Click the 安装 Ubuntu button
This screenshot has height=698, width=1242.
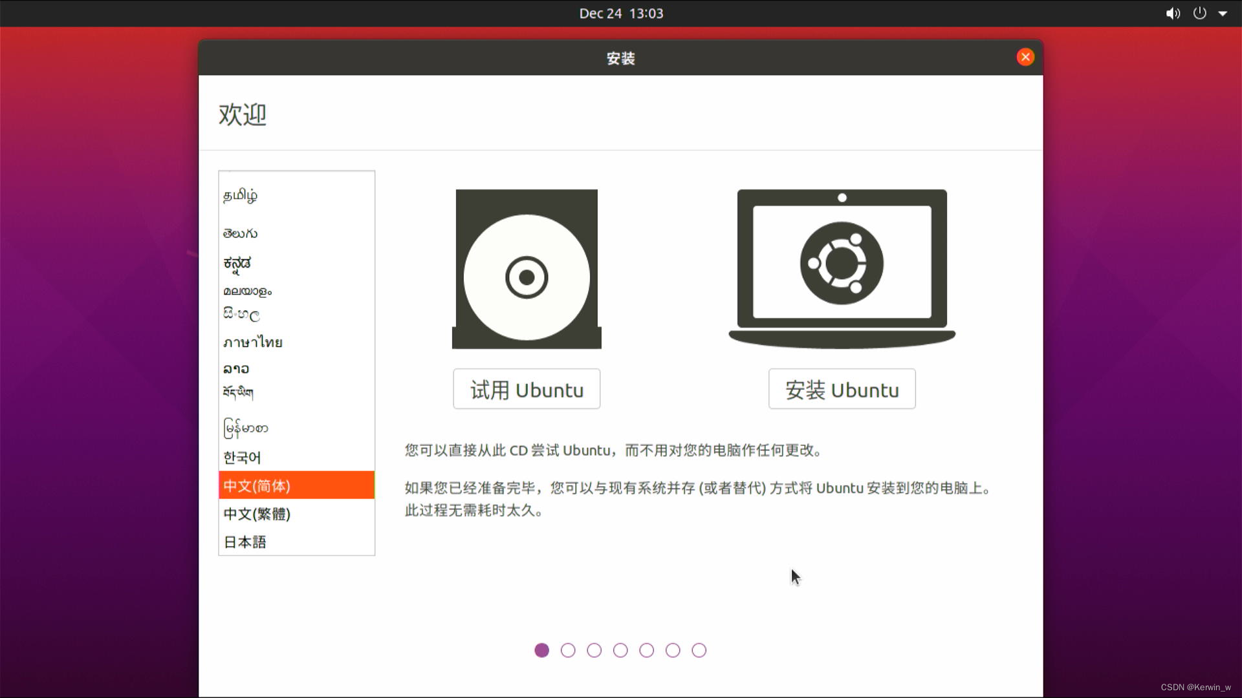tap(842, 389)
